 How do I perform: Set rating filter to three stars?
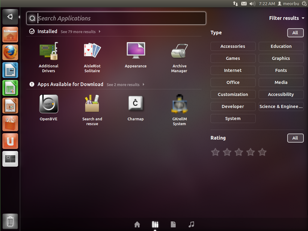pos(239,152)
